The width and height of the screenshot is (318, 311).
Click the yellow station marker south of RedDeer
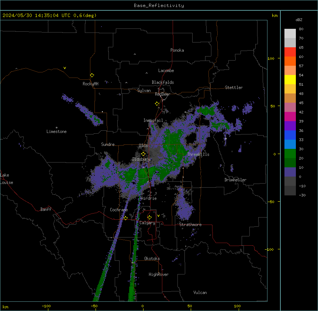pos(157,104)
